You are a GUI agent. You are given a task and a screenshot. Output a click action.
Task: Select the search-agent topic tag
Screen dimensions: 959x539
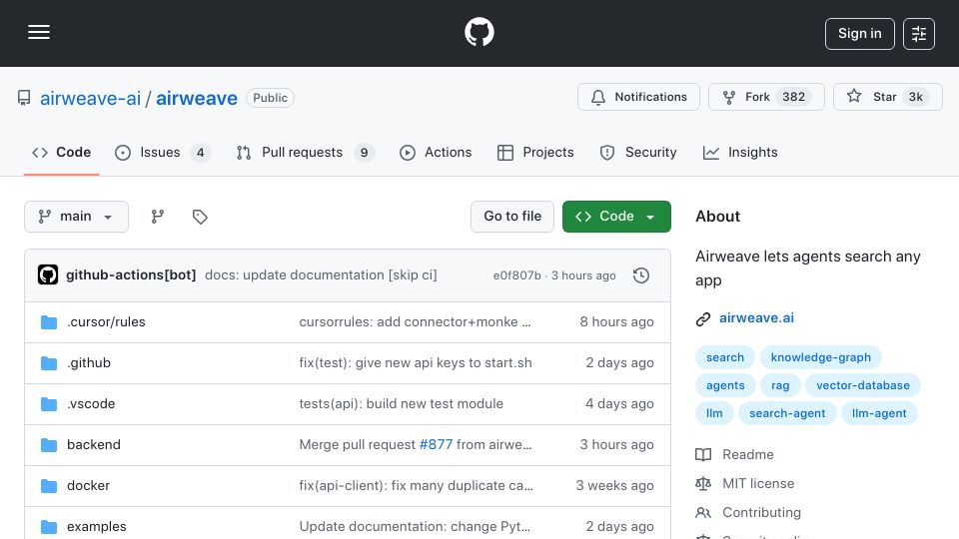[787, 413]
